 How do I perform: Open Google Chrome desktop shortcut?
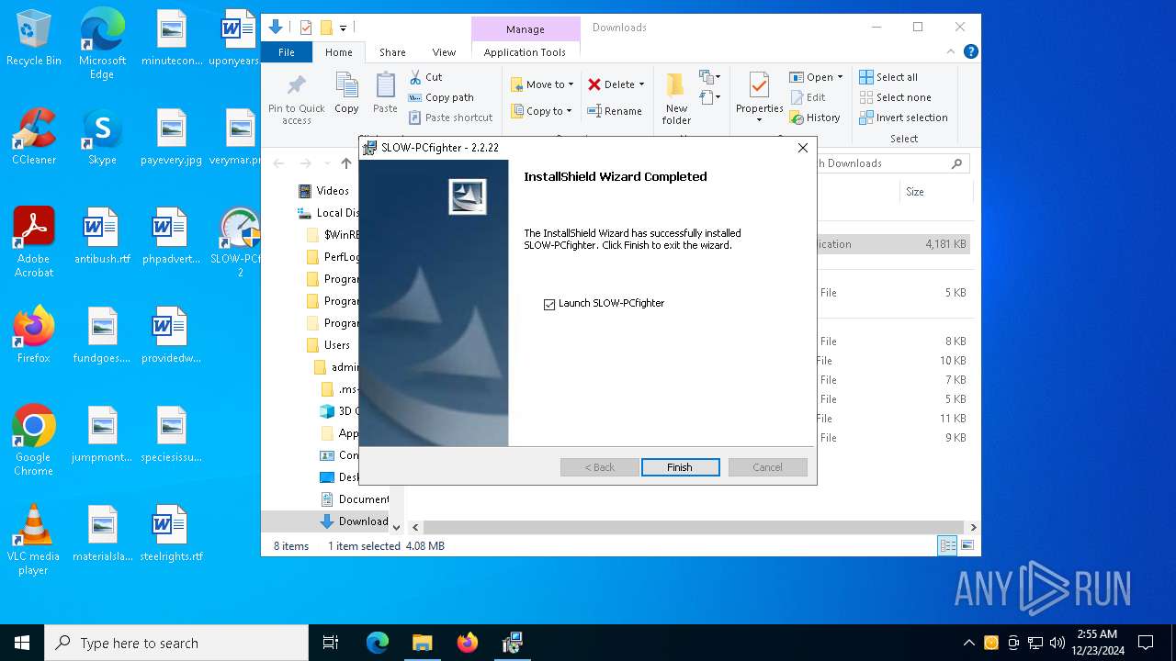pyautogui.click(x=34, y=441)
